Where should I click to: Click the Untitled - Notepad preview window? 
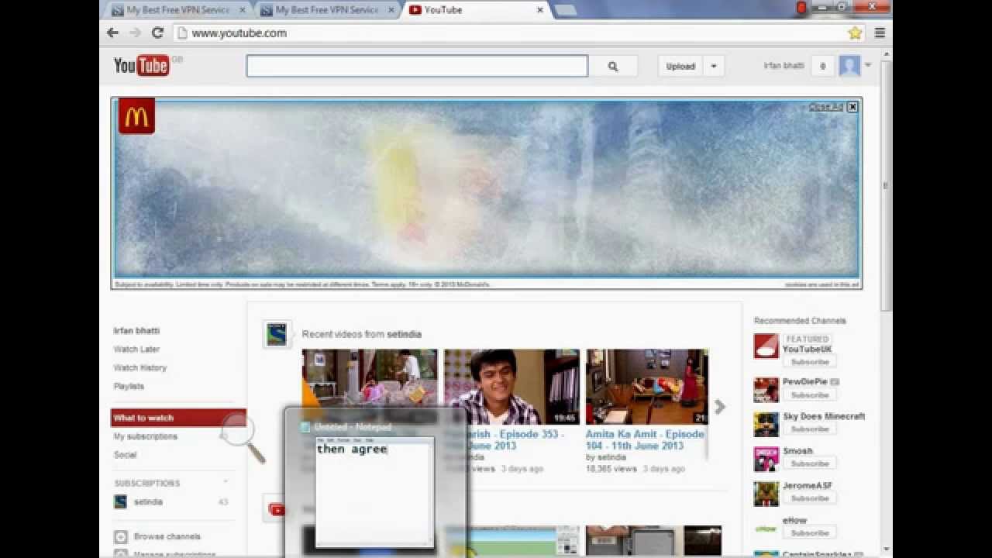pos(375,482)
